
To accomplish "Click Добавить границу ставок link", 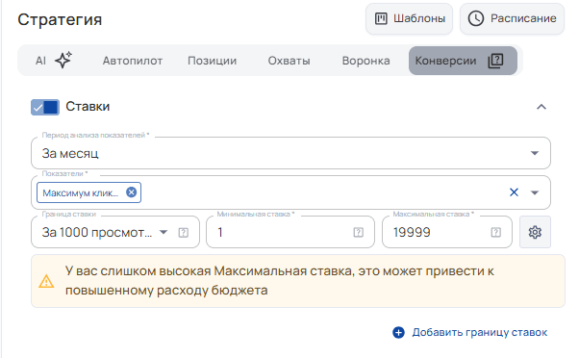I will [x=470, y=332].
